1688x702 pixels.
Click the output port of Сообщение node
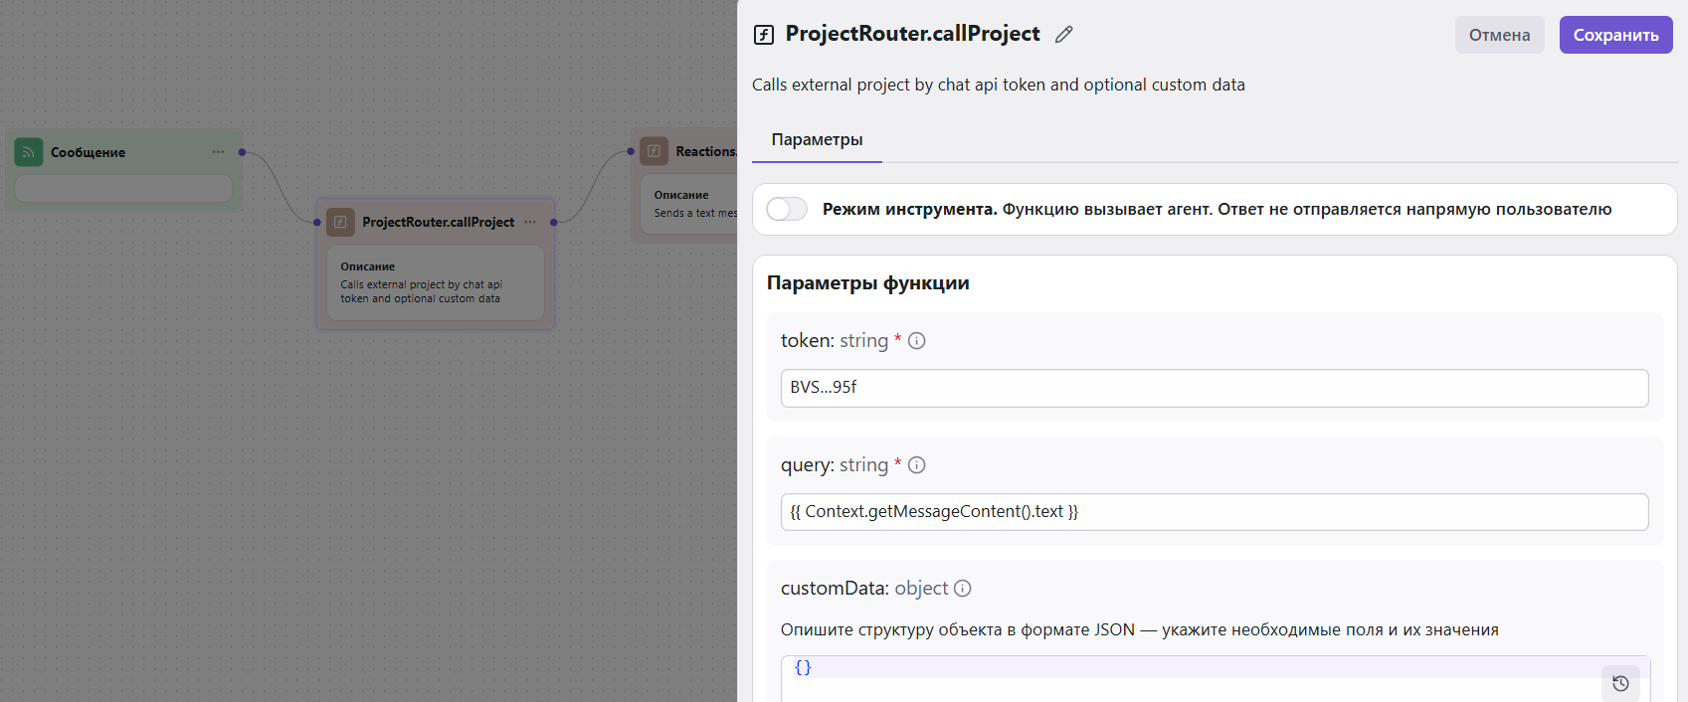(x=242, y=152)
